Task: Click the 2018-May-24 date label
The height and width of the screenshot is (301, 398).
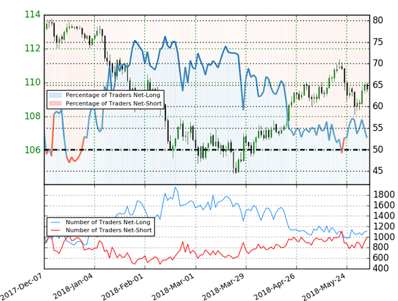Action: [x=325, y=286]
